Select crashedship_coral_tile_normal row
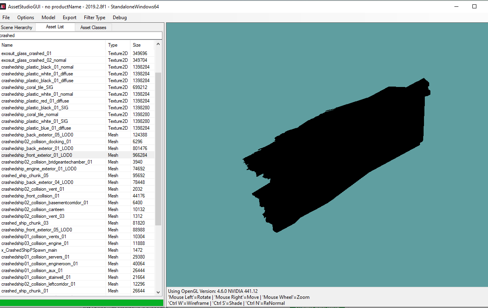The height and width of the screenshot is (308, 488). click(77, 115)
